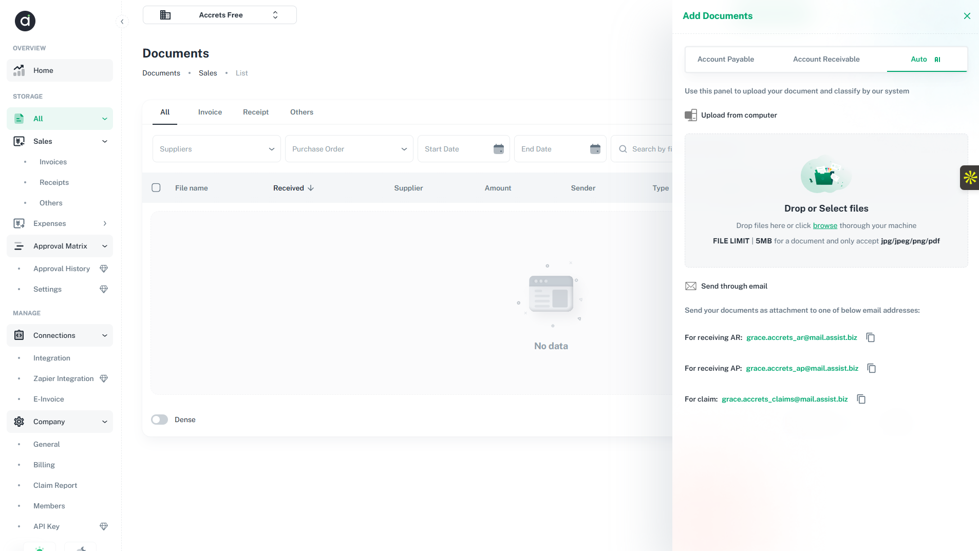Switch to the Invoice tab

[x=210, y=112]
